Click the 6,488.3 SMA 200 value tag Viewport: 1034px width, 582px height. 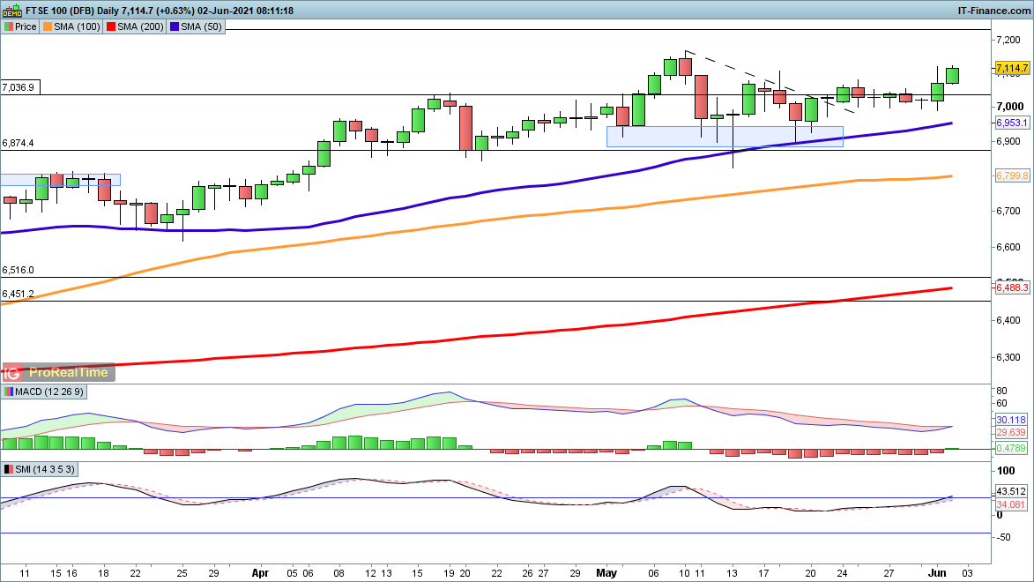click(1012, 287)
